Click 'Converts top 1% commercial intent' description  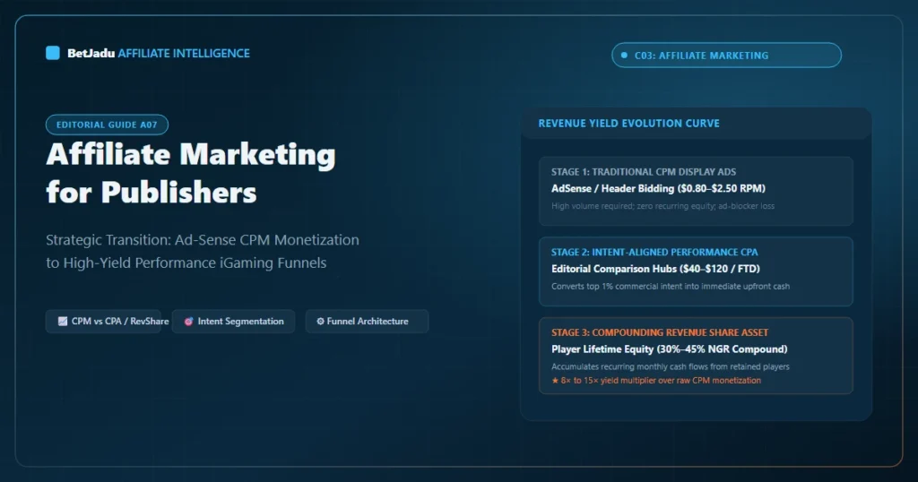671,286
